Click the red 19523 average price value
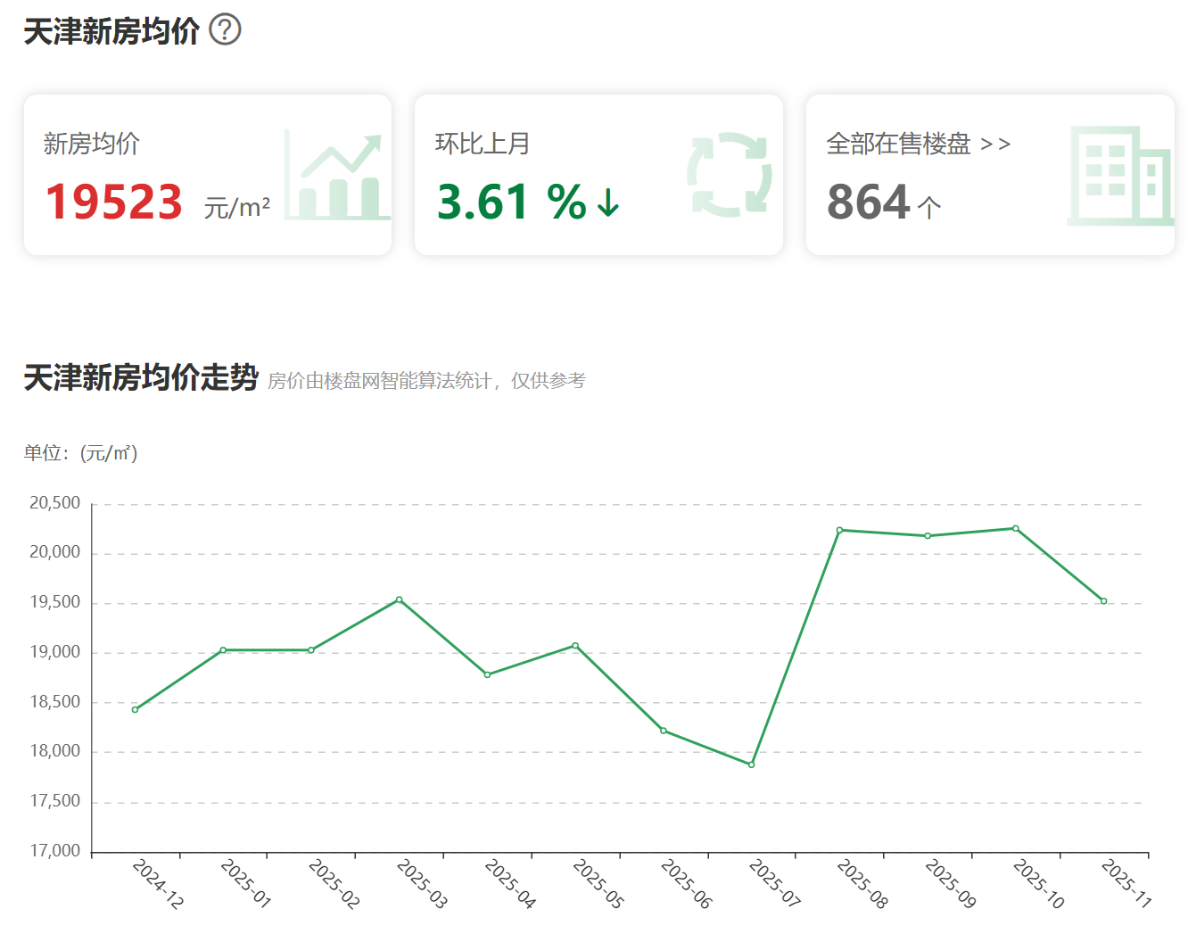The height and width of the screenshot is (934, 1188). (114, 203)
